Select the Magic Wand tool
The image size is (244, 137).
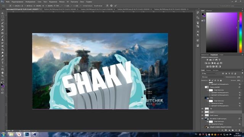(2, 23)
